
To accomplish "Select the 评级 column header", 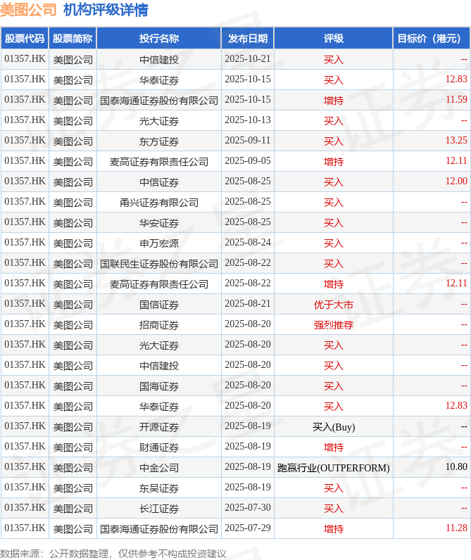I will click(334, 38).
